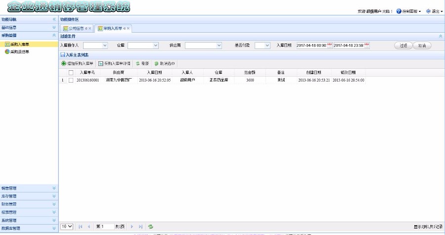Screen dimensions: 445x235
Task: Sort by 总金额 column header
Action: pyautogui.click(x=250, y=73)
